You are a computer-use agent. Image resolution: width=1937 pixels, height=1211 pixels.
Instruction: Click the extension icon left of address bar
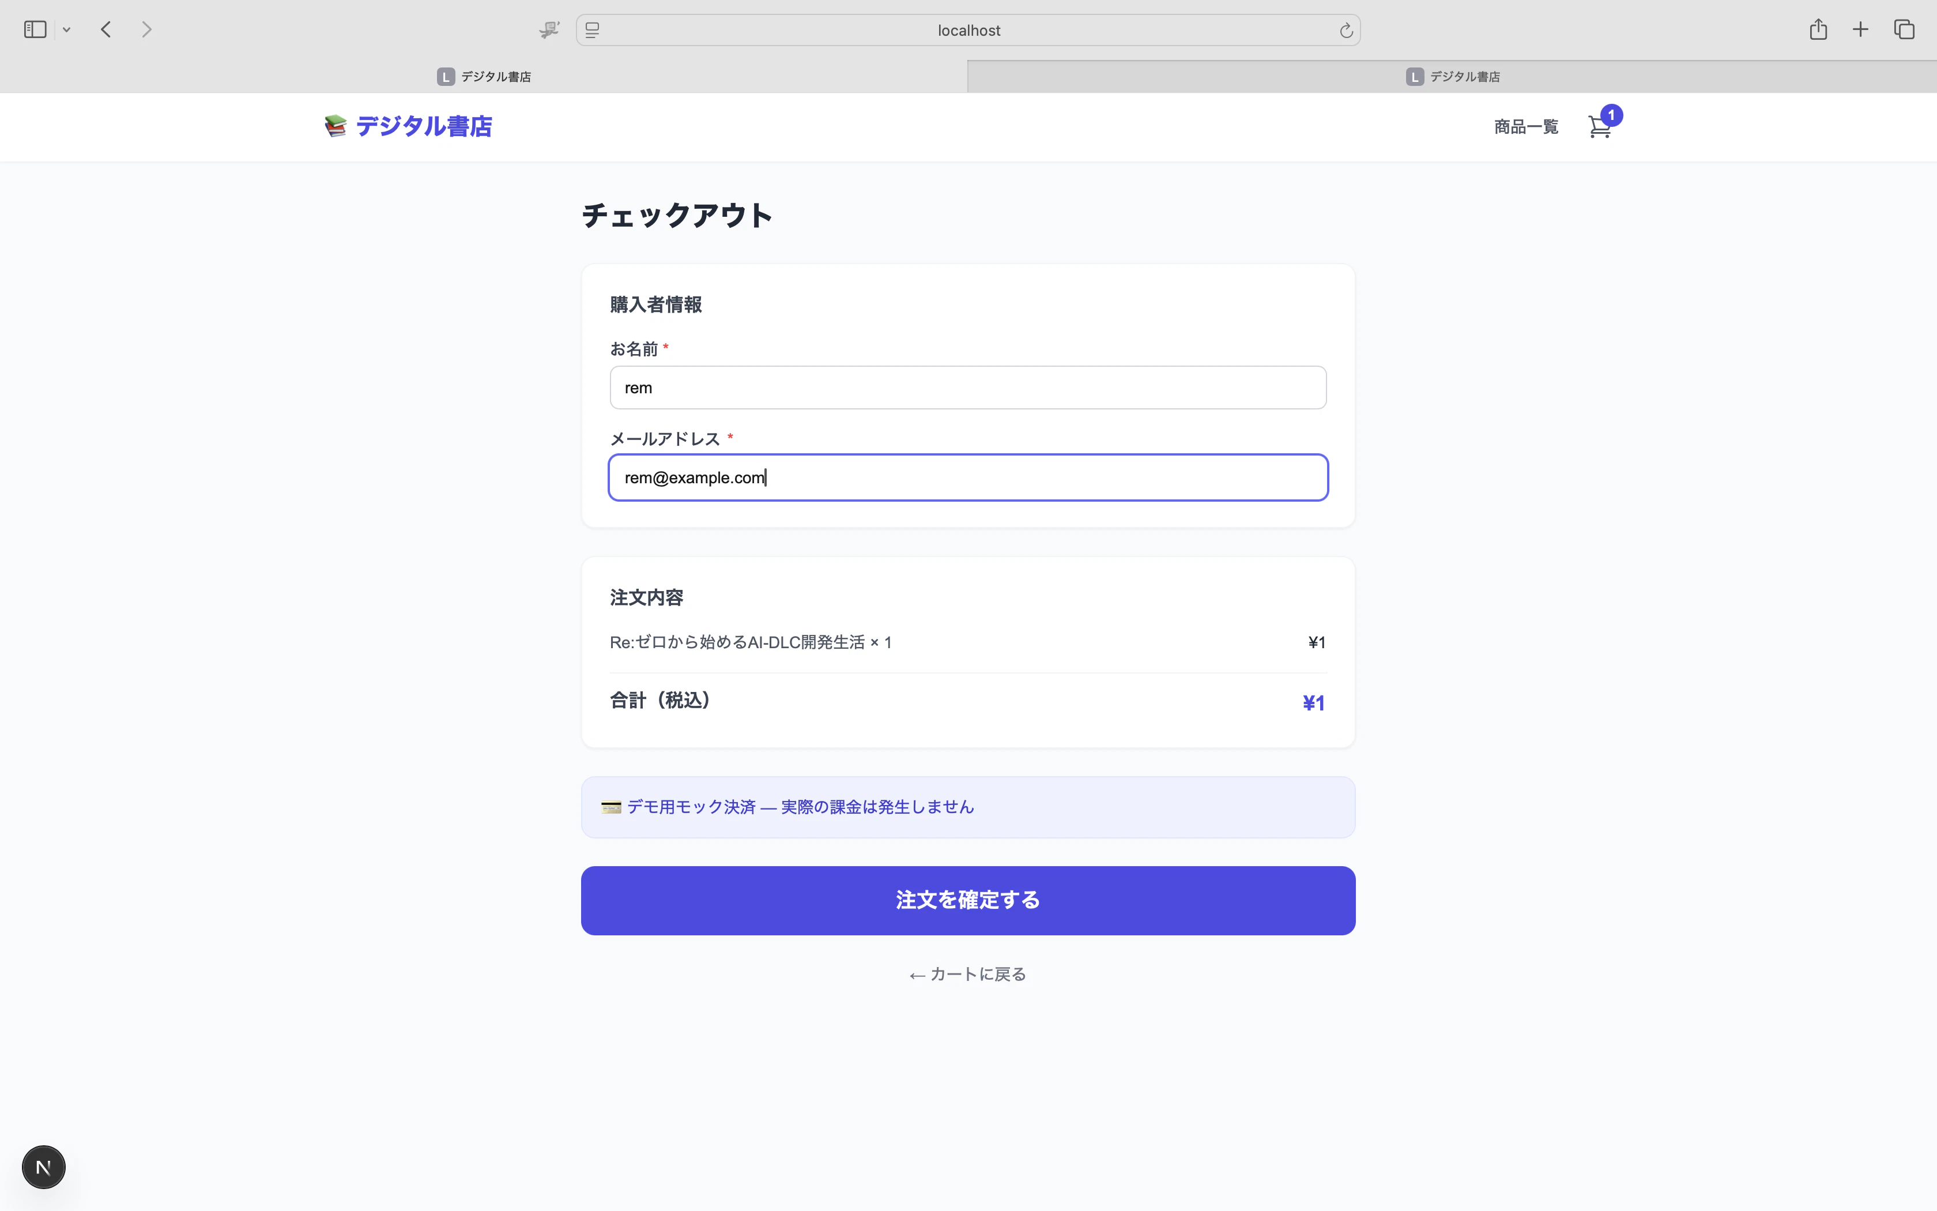click(x=549, y=29)
